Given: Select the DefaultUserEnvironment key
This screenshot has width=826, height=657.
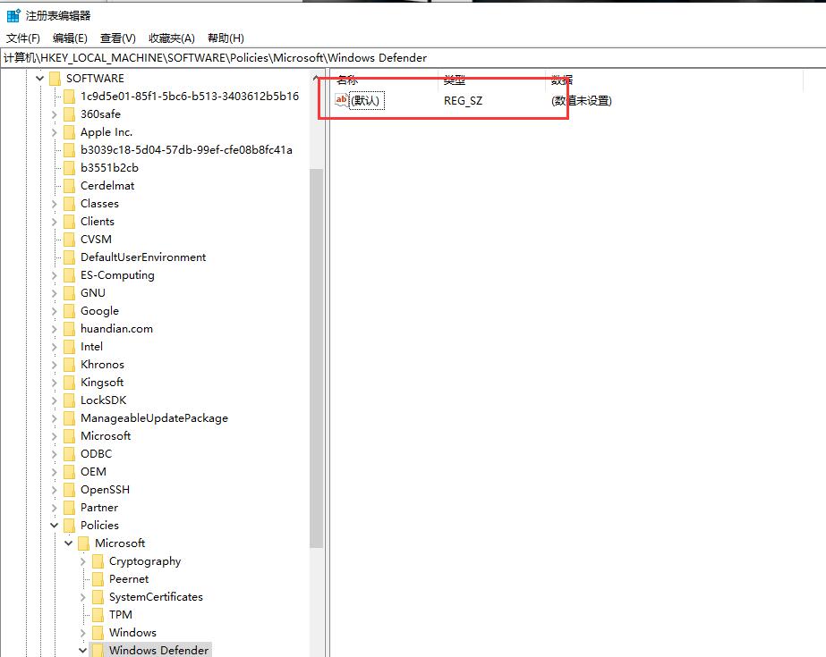Looking at the screenshot, I should 143,257.
